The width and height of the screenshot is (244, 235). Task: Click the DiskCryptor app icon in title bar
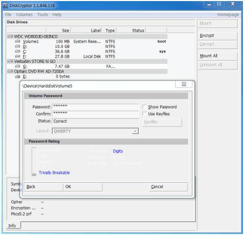click(x=5, y=5)
